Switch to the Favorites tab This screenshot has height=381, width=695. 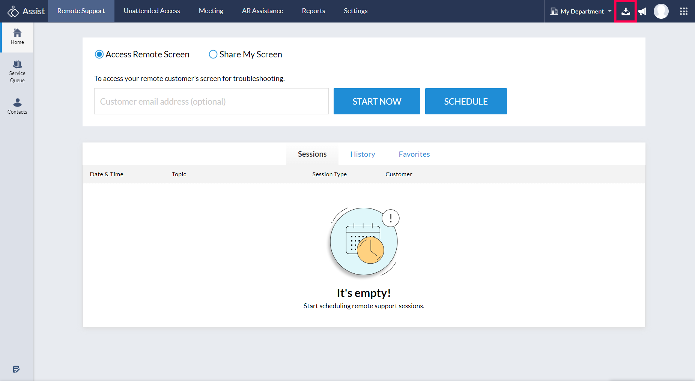tap(414, 154)
